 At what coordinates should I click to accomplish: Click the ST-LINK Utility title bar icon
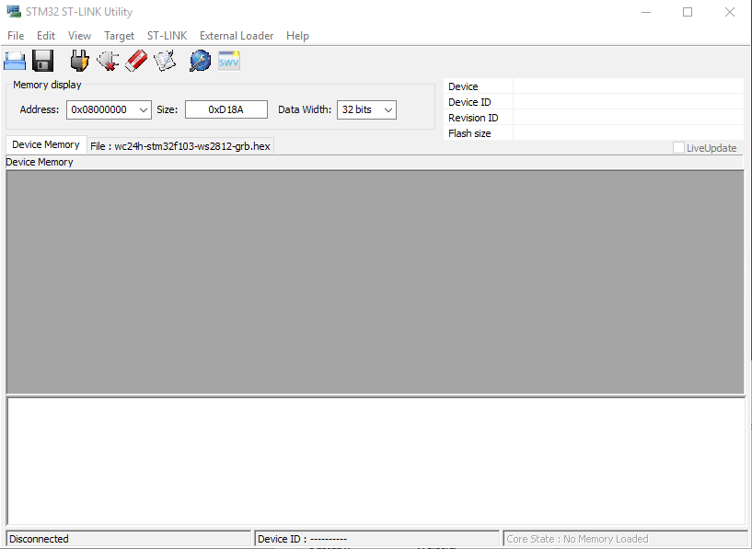(14, 12)
